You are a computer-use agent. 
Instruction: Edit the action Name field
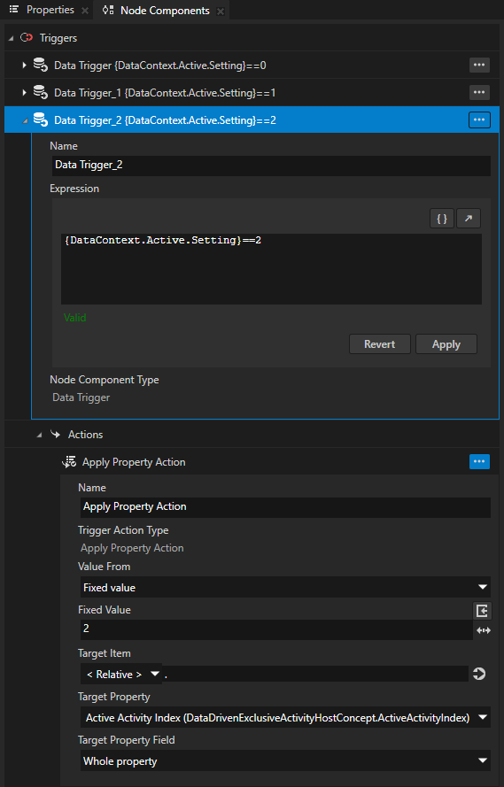pos(285,507)
